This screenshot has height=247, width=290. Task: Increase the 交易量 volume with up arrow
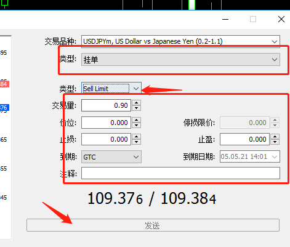coord(136,103)
